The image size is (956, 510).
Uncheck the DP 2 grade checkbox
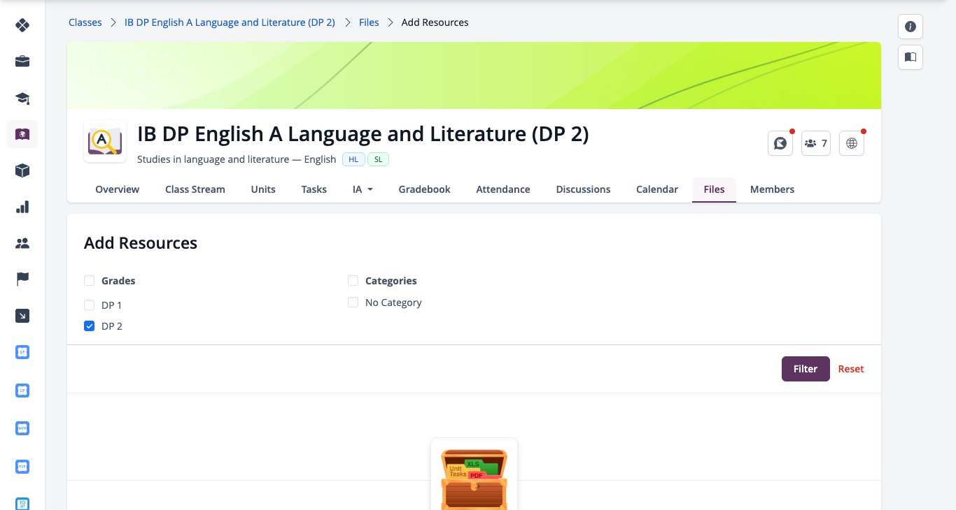[89, 326]
